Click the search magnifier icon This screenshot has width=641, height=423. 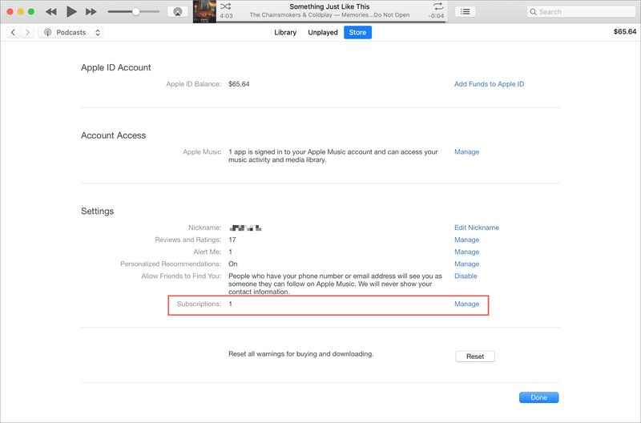tap(533, 12)
